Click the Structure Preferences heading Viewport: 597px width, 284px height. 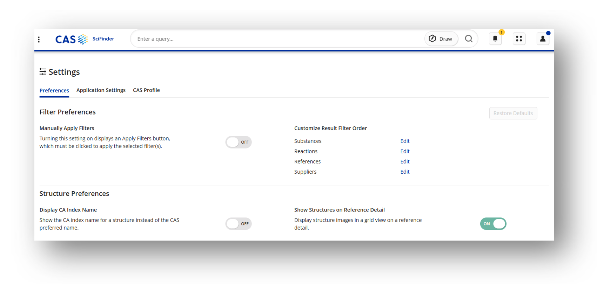point(74,194)
